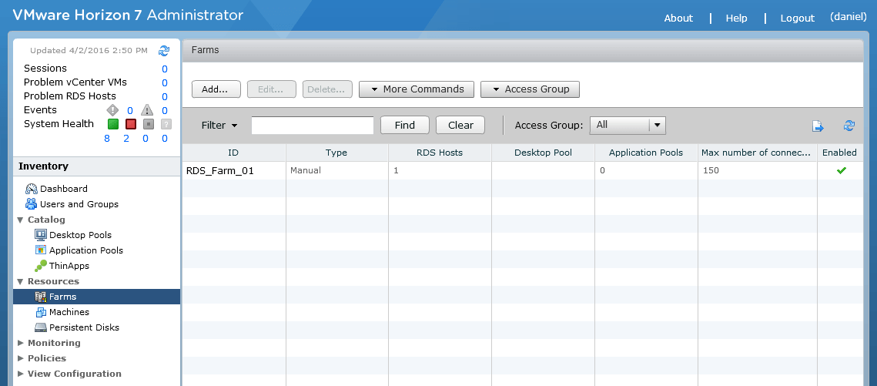Click the Add... button
Viewport: 877px width, 386px height.
pos(216,89)
